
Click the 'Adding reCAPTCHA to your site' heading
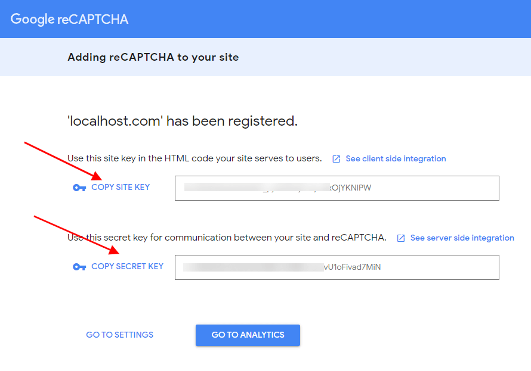(153, 57)
